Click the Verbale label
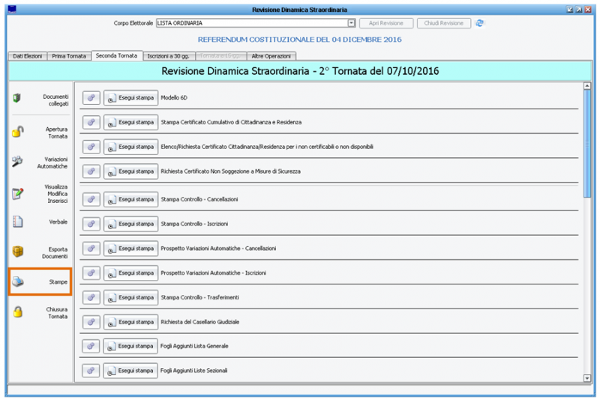 [58, 222]
